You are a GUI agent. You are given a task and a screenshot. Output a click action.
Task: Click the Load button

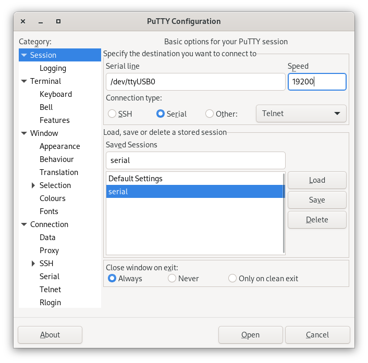[x=317, y=180]
